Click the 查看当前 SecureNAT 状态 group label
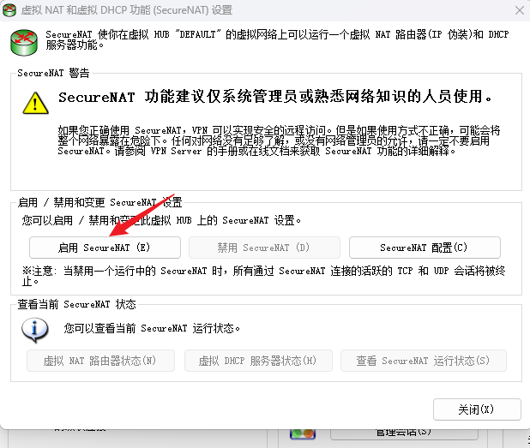Viewport: 530px width, 448px height. (x=77, y=304)
